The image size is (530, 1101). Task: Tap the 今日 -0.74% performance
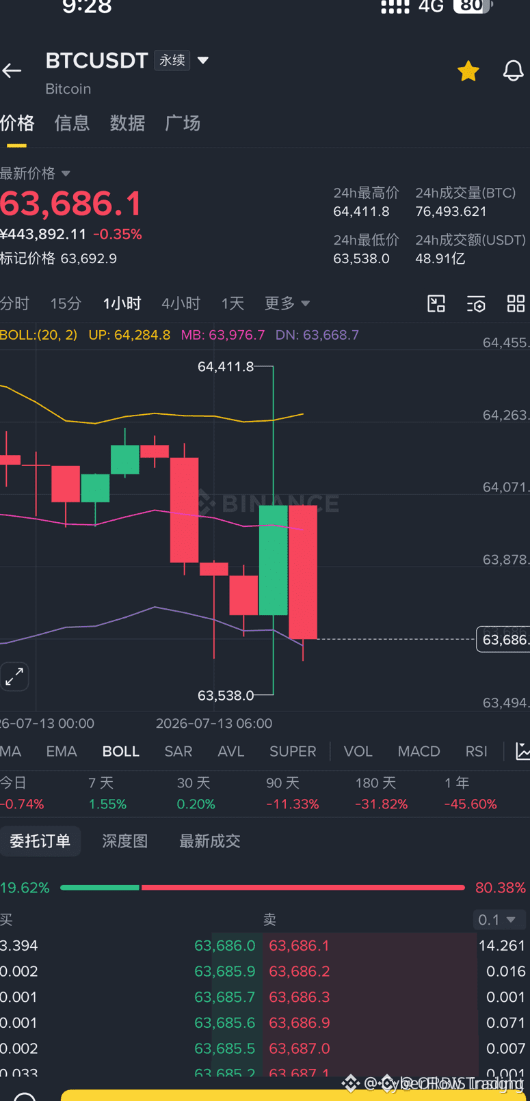(22, 793)
